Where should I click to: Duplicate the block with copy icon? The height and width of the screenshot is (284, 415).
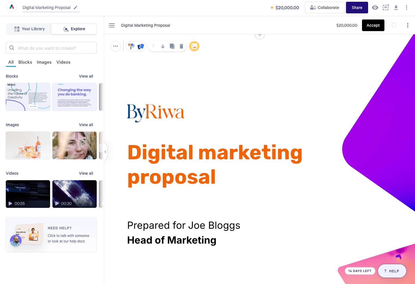(x=172, y=46)
